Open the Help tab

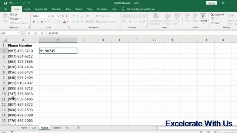coord(114,9)
